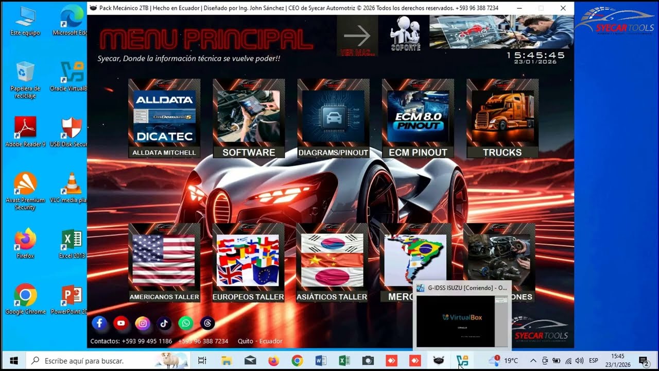Select the Papelera de reciclaje desktop icon
This screenshot has width=659, height=371.
coord(25,80)
